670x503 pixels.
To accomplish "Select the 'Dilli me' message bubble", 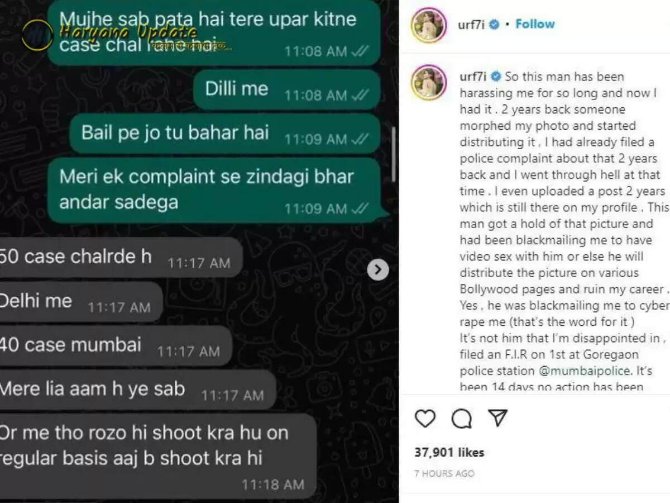I will (287, 89).
